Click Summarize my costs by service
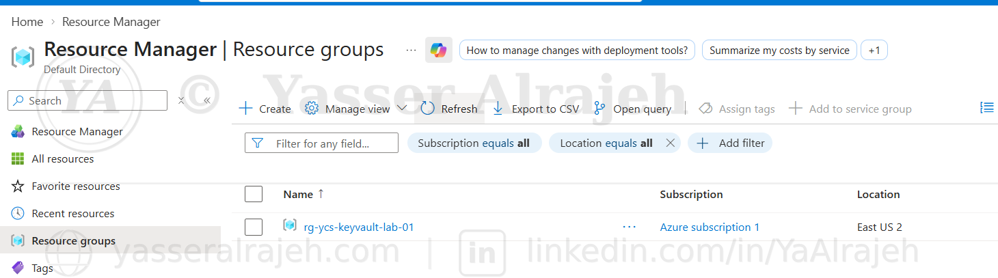998x278 pixels. point(779,51)
